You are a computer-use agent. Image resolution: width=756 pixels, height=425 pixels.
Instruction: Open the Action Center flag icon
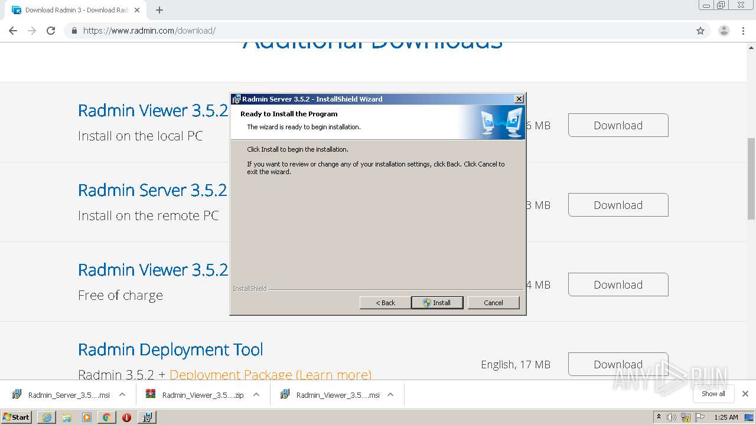[x=700, y=417]
